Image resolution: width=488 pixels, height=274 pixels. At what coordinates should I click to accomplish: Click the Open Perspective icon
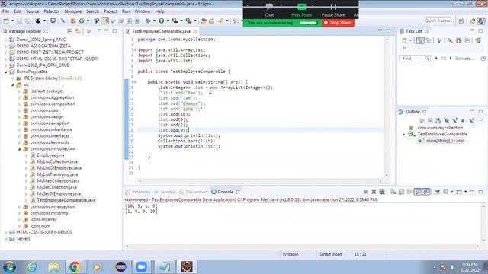[461, 21]
